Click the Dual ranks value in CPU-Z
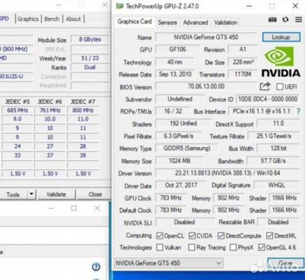 tap(90, 67)
